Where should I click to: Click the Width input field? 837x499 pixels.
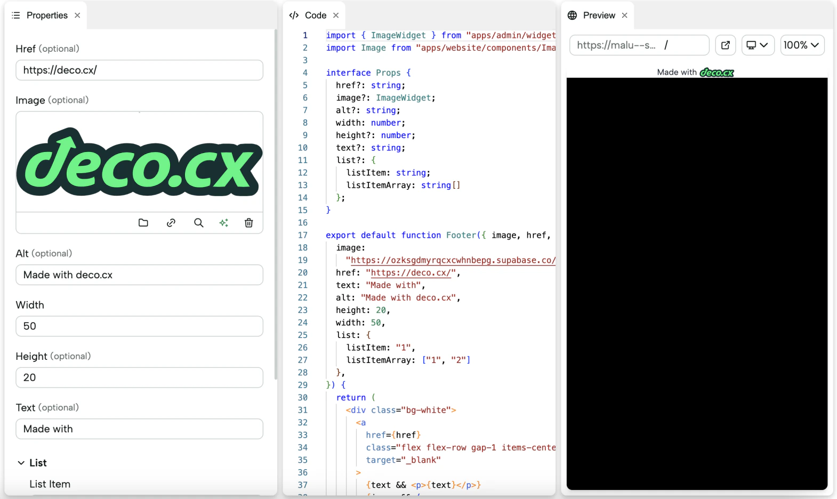click(139, 326)
